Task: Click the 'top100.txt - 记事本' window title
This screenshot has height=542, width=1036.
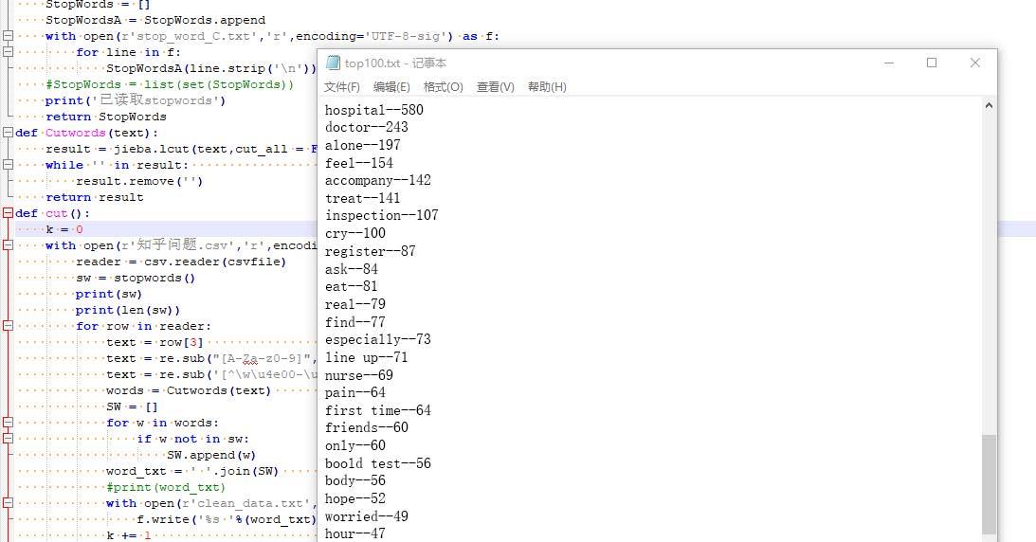Action: point(395,63)
